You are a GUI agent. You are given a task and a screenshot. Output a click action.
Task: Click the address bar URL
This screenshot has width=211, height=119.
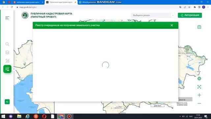coord(28,7)
